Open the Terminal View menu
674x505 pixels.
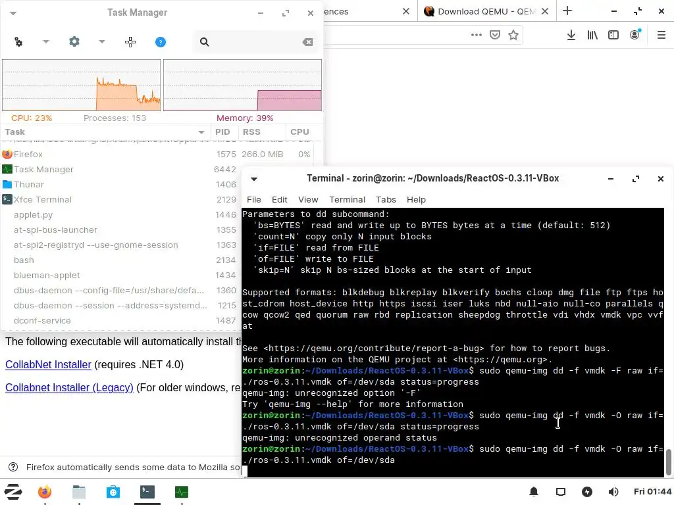pos(308,200)
